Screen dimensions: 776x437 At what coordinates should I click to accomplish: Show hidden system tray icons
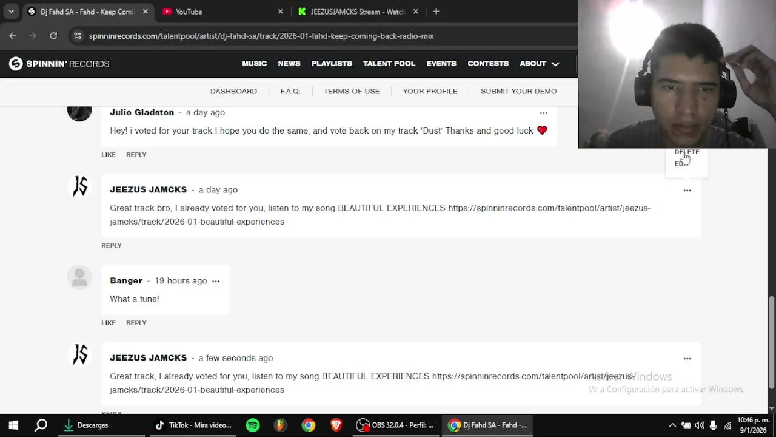672,425
